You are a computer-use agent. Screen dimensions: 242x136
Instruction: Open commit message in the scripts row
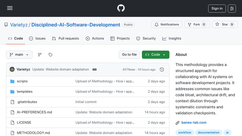tap(105, 81)
